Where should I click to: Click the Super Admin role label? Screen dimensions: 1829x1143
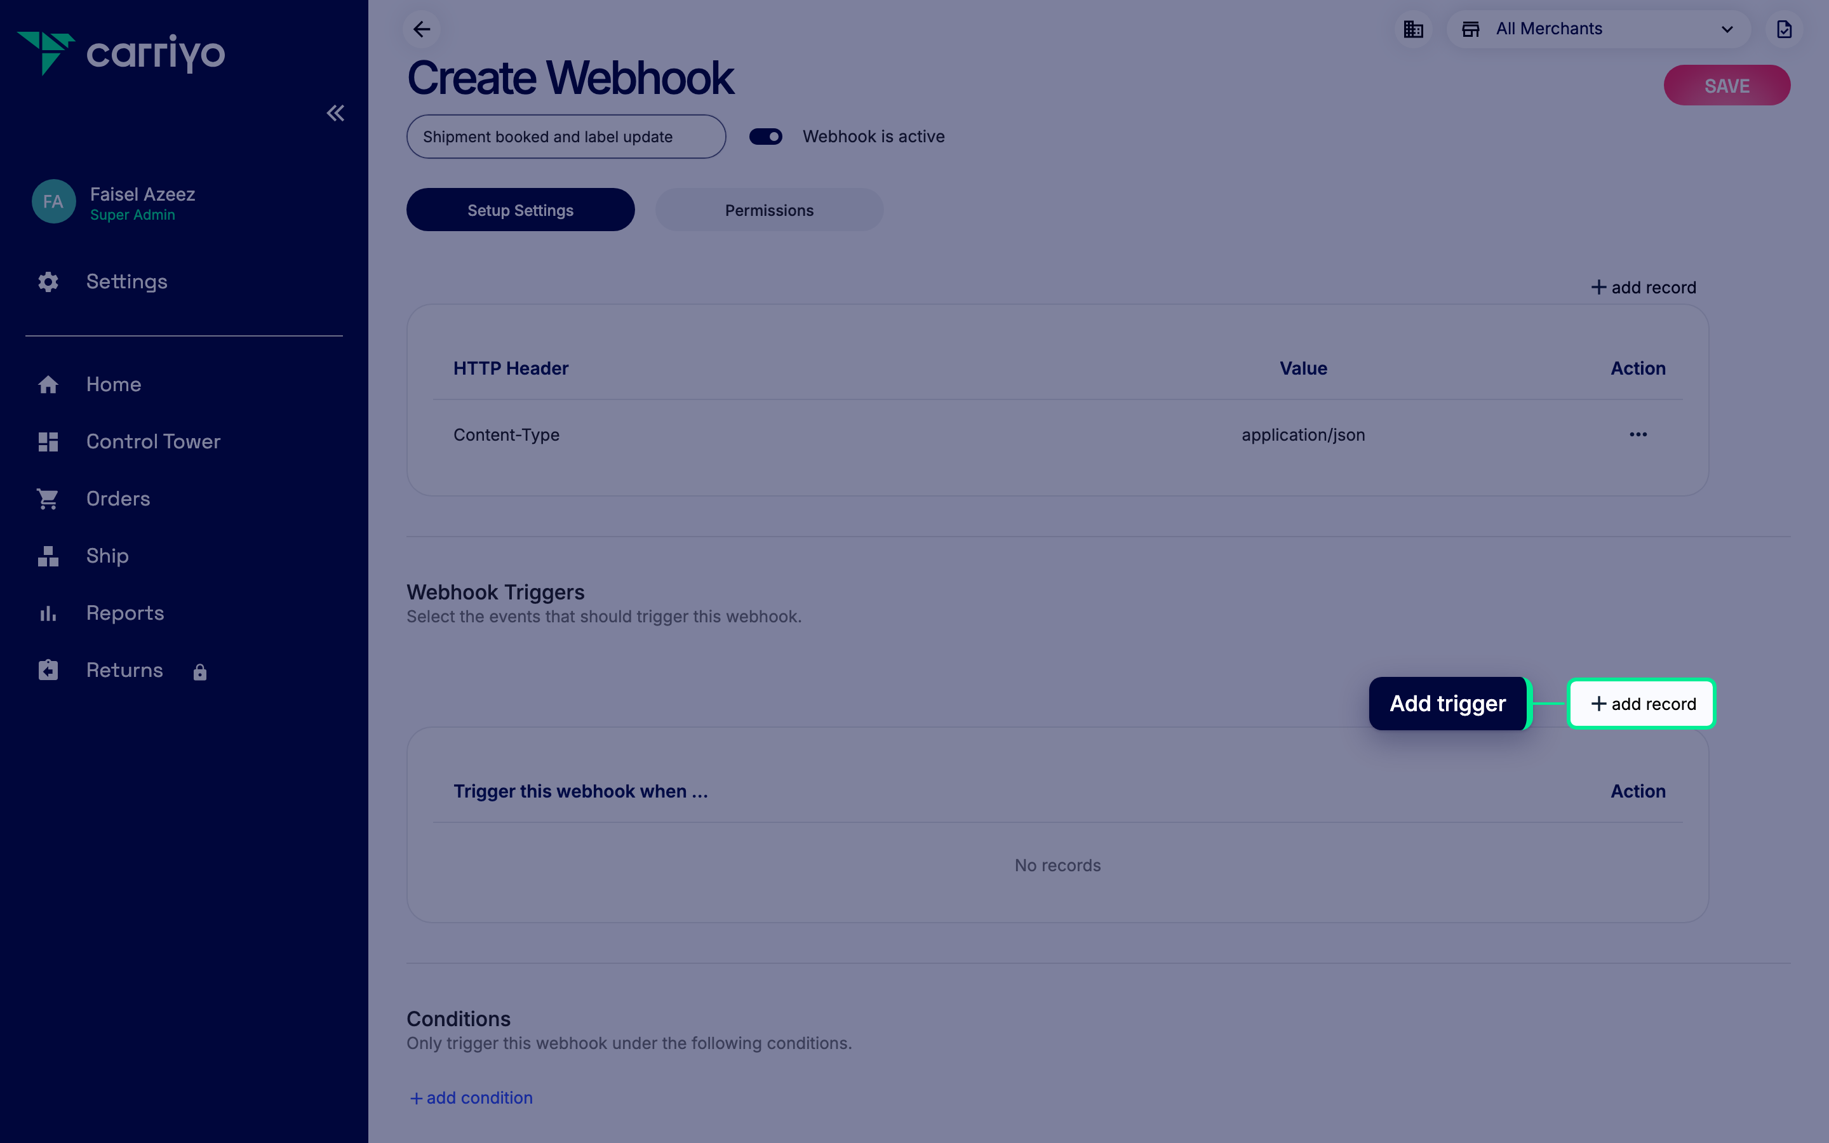click(x=132, y=215)
